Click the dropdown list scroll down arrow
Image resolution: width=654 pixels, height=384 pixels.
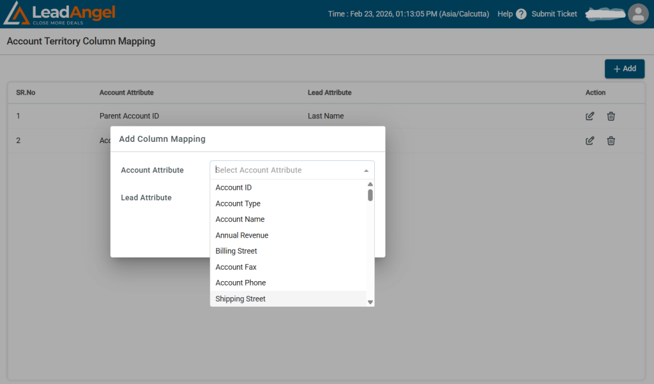click(x=370, y=302)
